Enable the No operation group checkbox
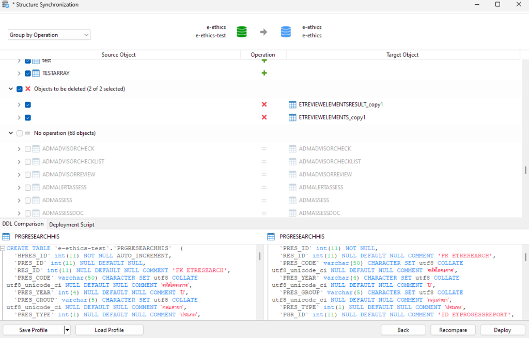Viewport: 529px width, 338px height. (x=20, y=133)
